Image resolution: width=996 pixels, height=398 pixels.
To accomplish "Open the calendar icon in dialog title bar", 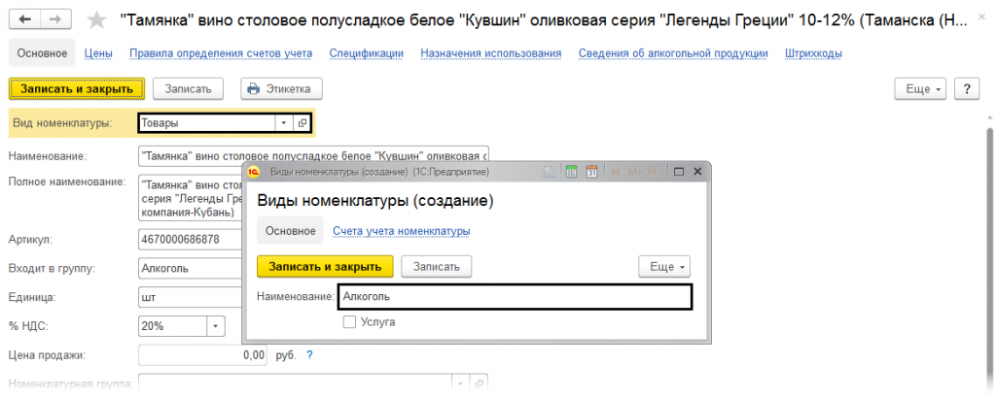I will [590, 172].
